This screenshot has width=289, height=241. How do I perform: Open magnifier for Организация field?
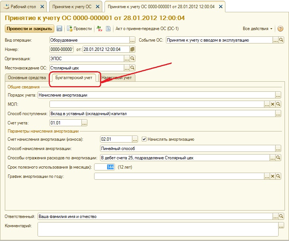pyautogui.click(x=132, y=59)
